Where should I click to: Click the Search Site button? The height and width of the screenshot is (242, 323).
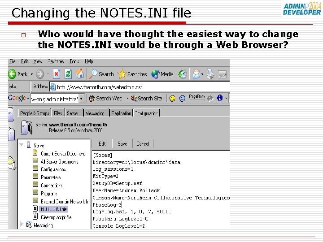pyautogui.click(x=146, y=98)
